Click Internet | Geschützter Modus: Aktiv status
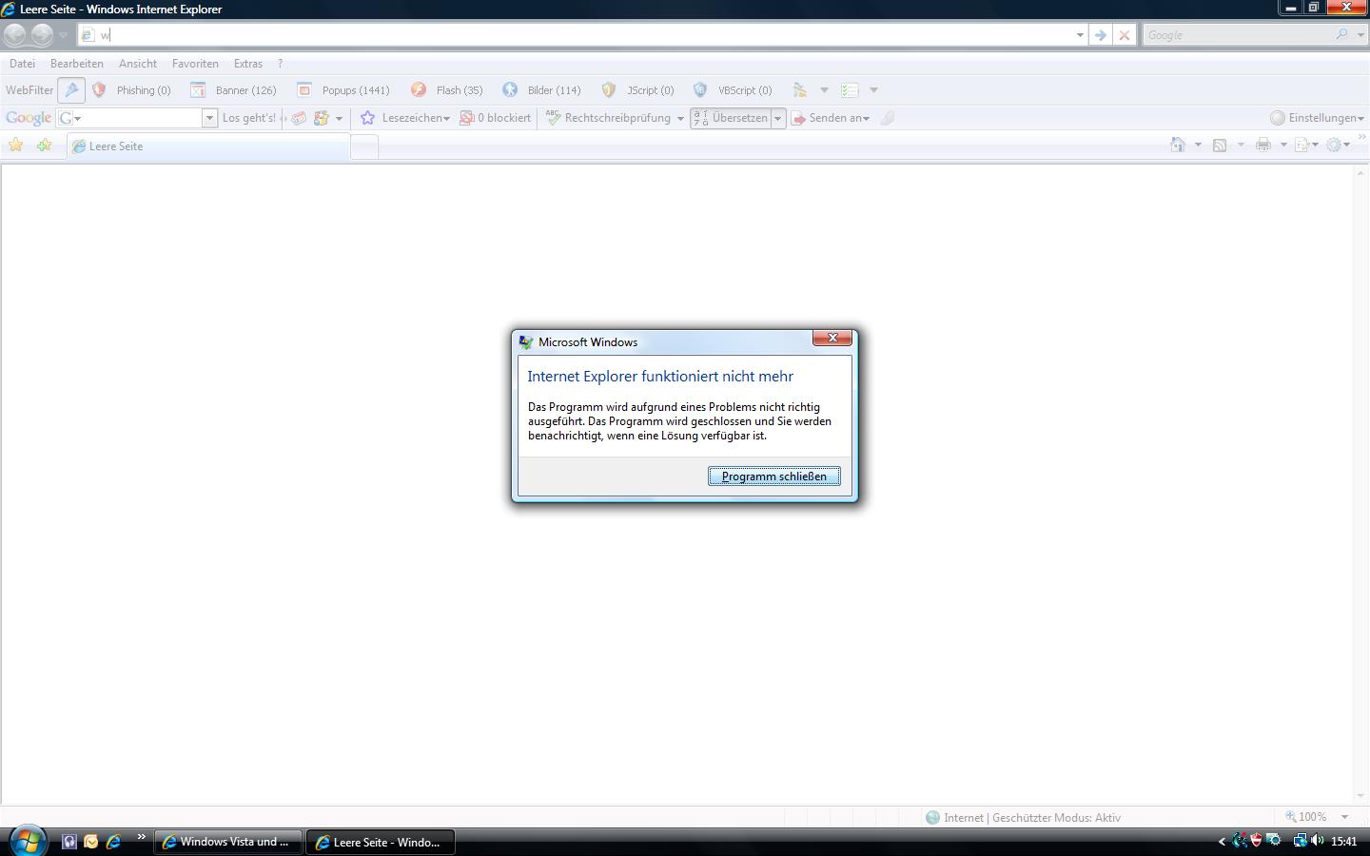 point(1024,817)
